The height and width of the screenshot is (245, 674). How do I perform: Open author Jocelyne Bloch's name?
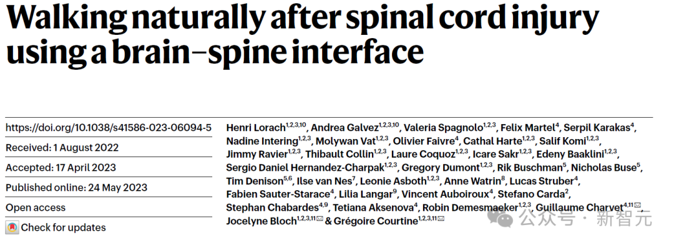point(261,221)
